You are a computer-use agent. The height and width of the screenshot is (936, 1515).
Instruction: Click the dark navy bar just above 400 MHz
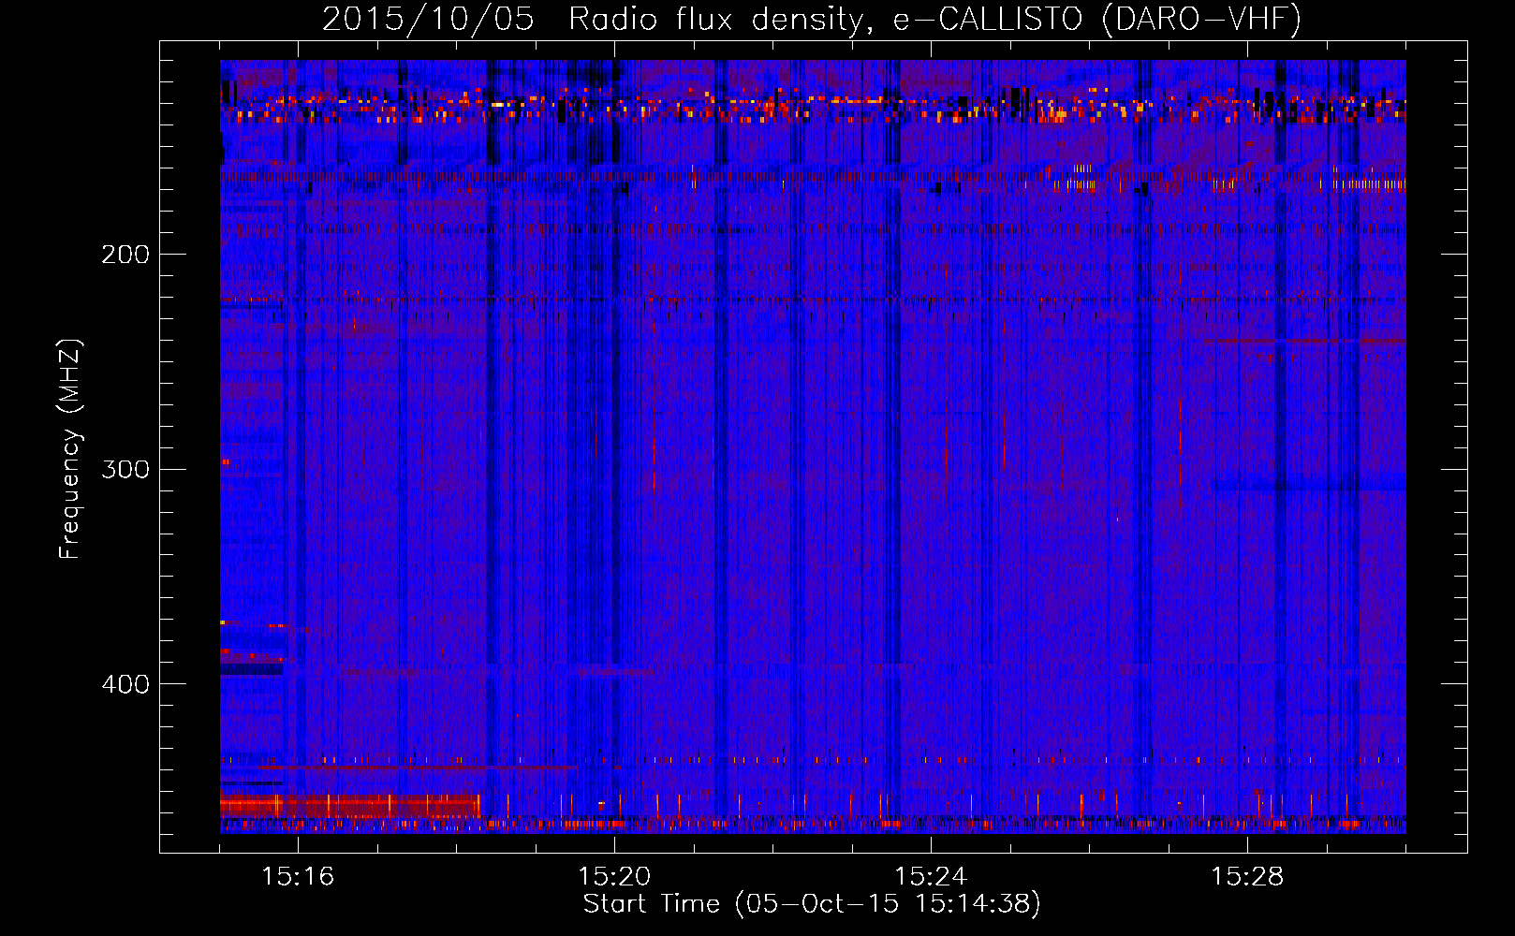pyautogui.click(x=251, y=669)
